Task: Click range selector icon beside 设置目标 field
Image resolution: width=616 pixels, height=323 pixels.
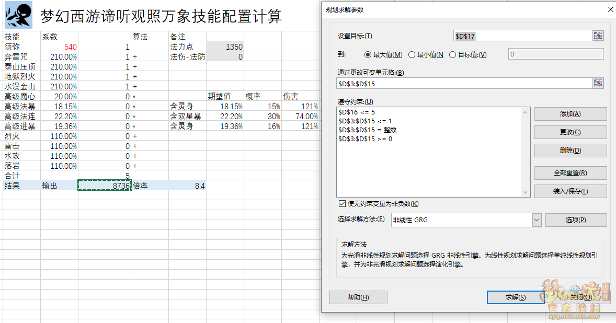Action: tap(598, 36)
